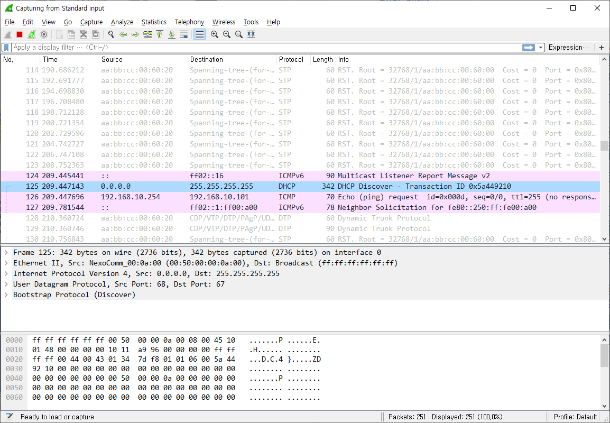Sort packets by the Length column

(323, 60)
